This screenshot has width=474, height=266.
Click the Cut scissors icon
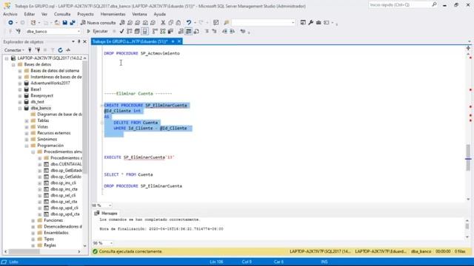click(x=163, y=23)
